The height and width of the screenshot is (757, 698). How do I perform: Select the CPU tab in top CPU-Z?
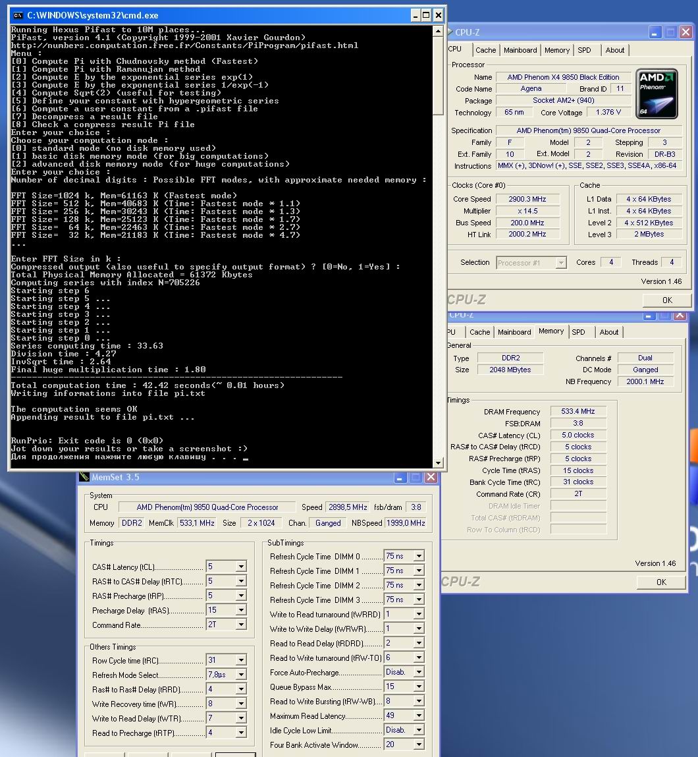click(456, 49)
